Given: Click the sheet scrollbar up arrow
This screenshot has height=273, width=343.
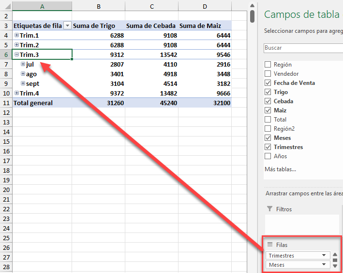Looking at the screenshot, I should 252,5.
